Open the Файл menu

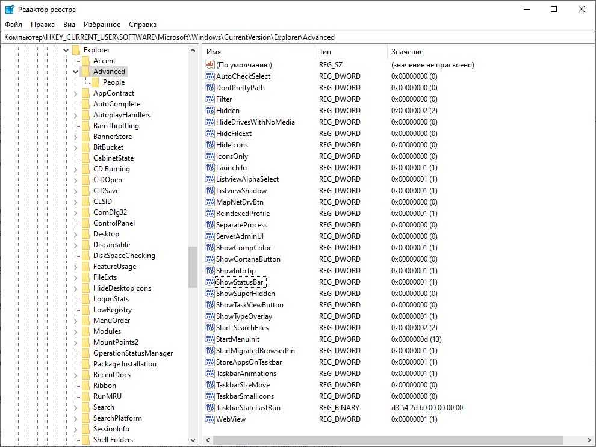point(13,25)
